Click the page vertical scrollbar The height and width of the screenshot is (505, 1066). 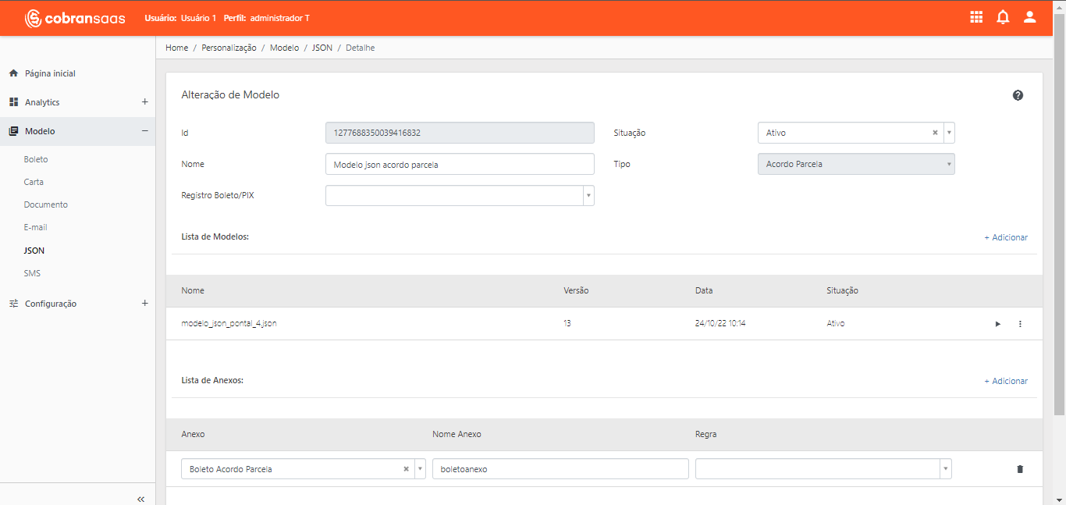(1060, 215)
